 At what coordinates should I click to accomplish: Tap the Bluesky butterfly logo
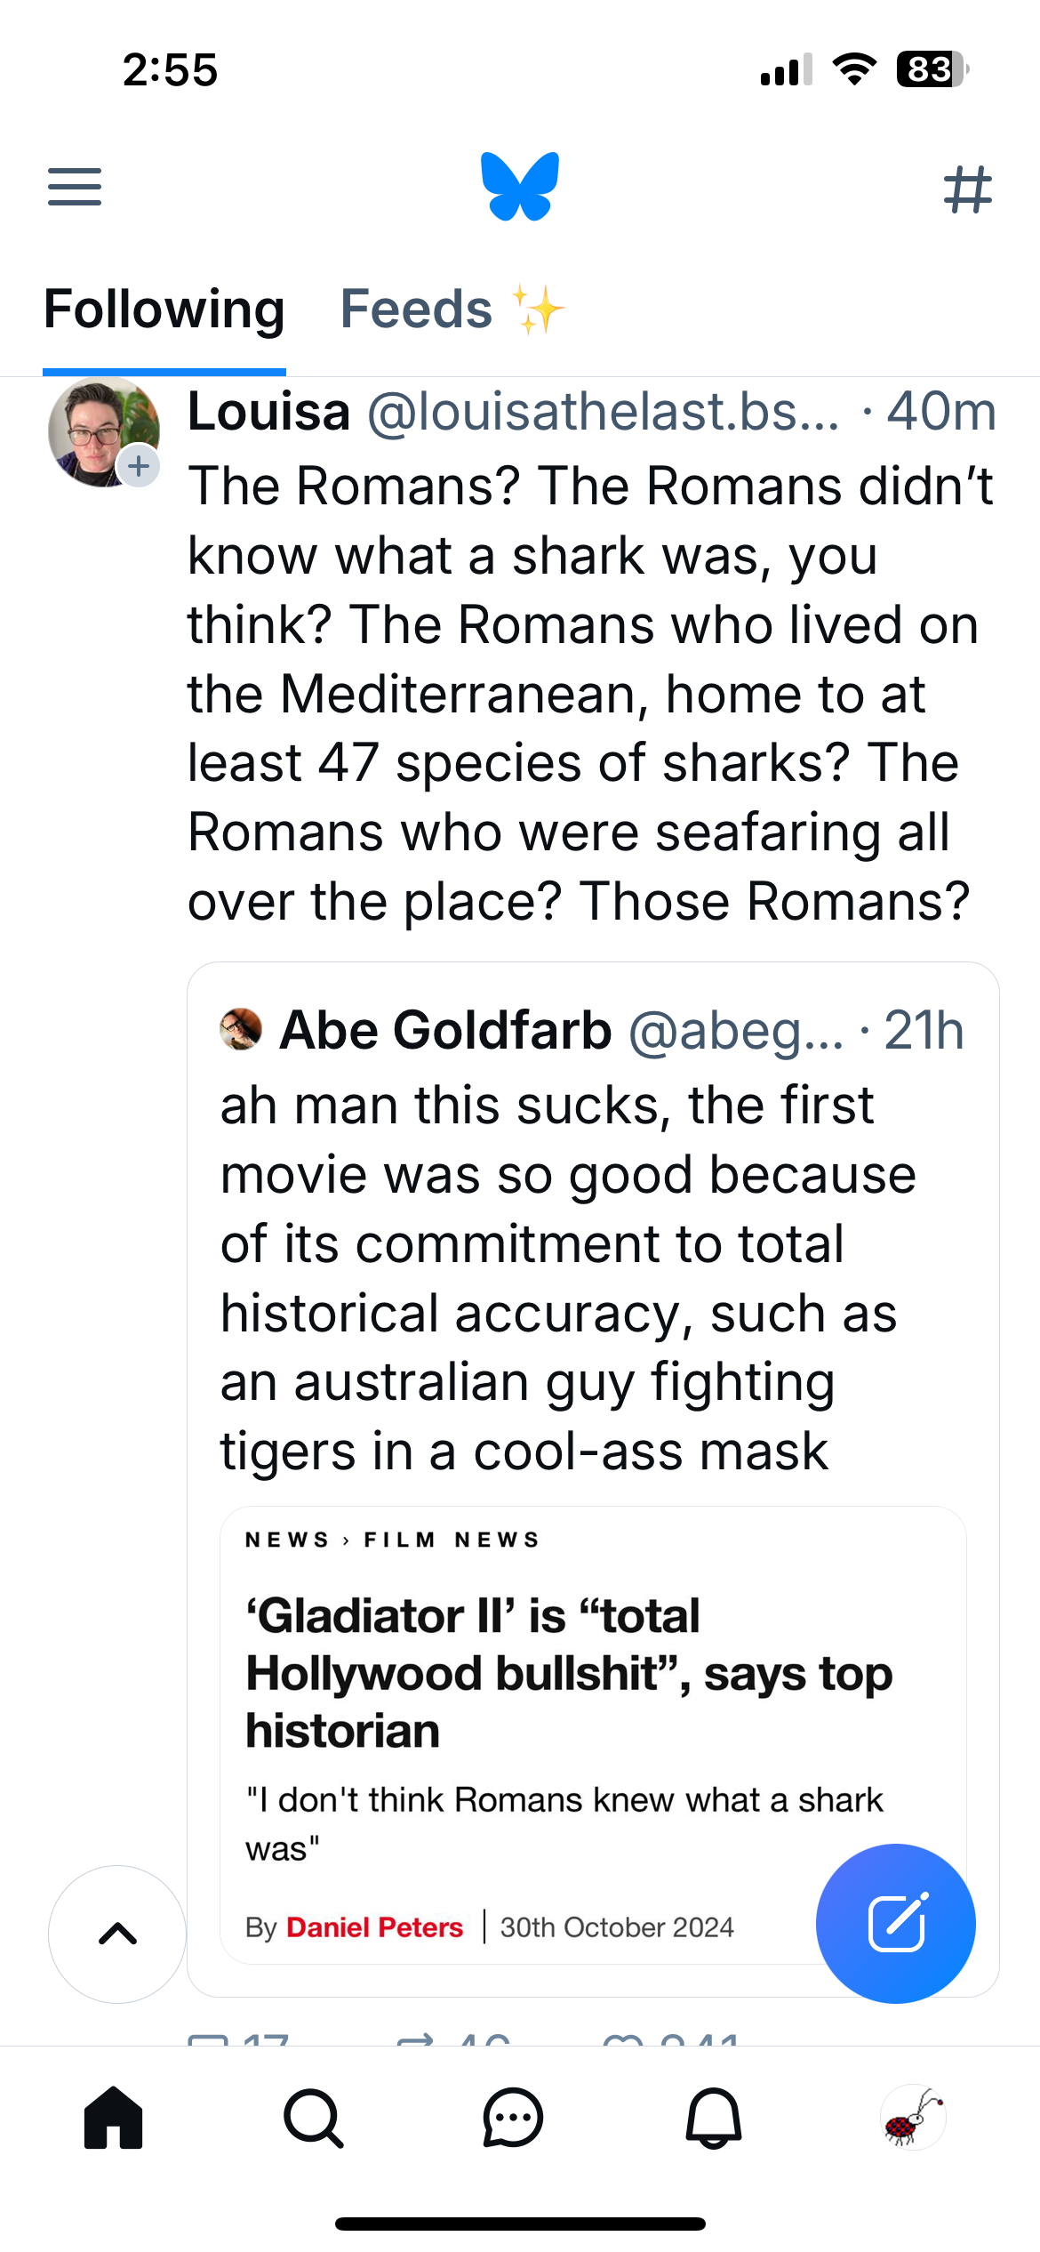(x=520, y=186)
